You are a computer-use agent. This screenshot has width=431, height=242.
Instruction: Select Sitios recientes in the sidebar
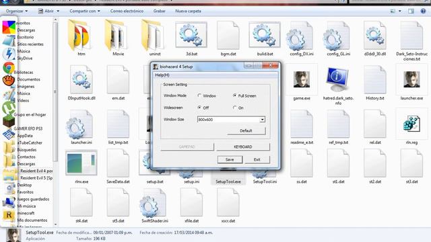click(30, 44)
